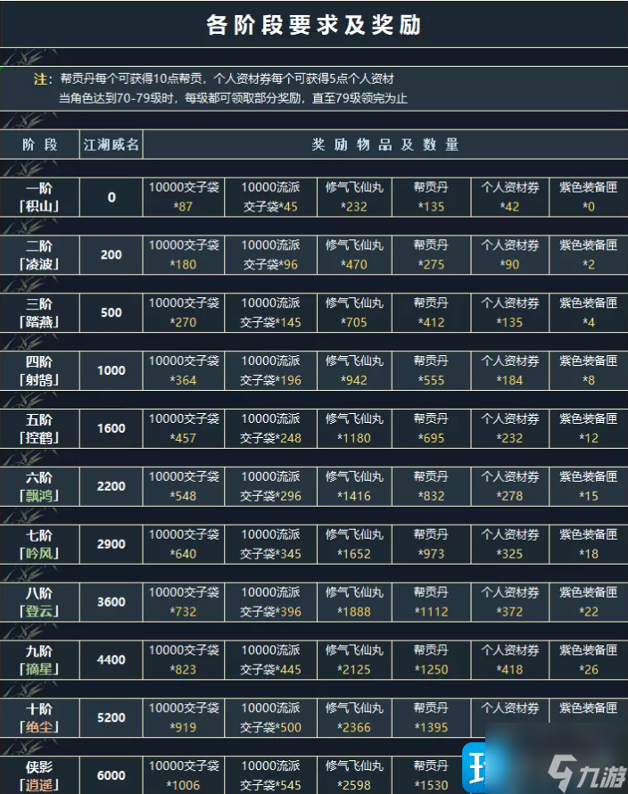Click the 10000流派交子袋*345 cell
The width and height of the screenshot is (628, 794).
(x=270, y=544)
